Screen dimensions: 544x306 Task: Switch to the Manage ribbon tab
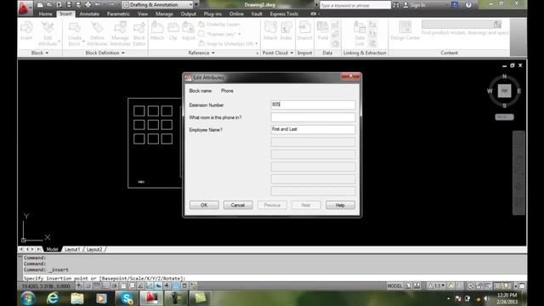[164, 14]
